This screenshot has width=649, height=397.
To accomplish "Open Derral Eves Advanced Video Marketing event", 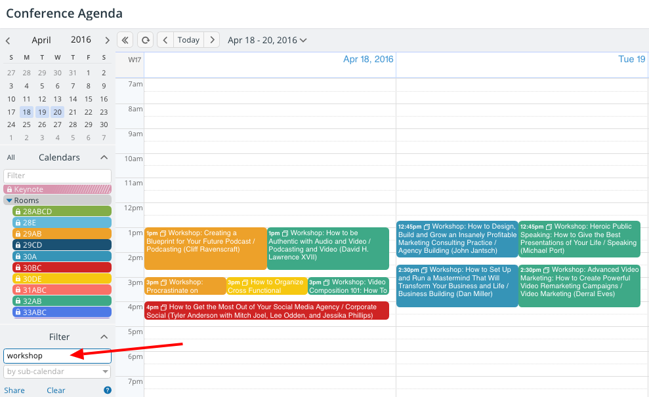I will coord(579,286).
